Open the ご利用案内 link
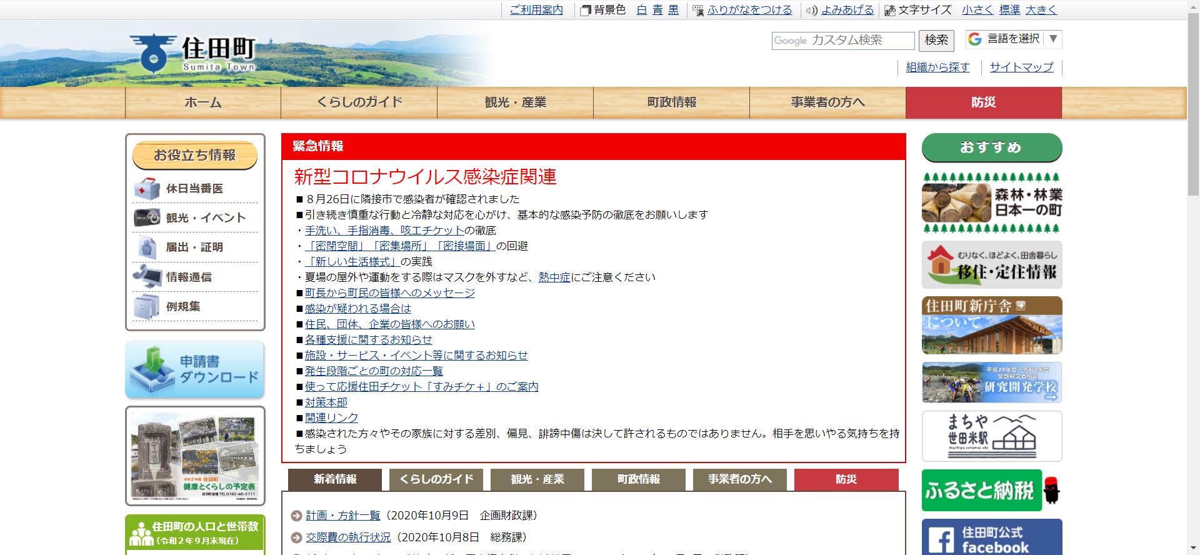This screenshot has width=1200, height=555. click(x=536, y=10)
